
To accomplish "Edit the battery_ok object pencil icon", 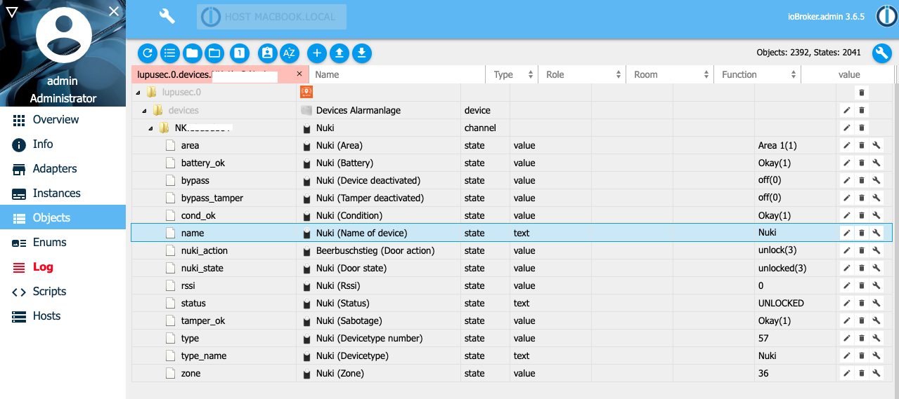I will pyautogui.click(x=847, y=163).
